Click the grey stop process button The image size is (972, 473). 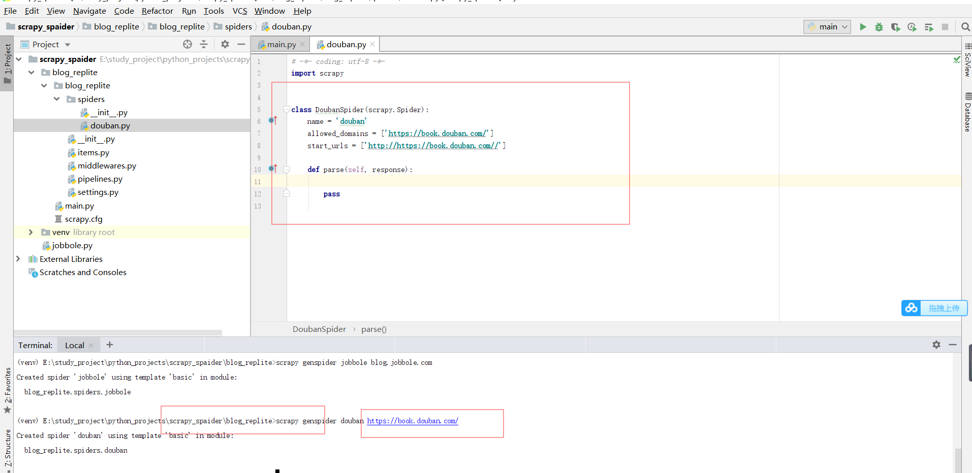945,27
